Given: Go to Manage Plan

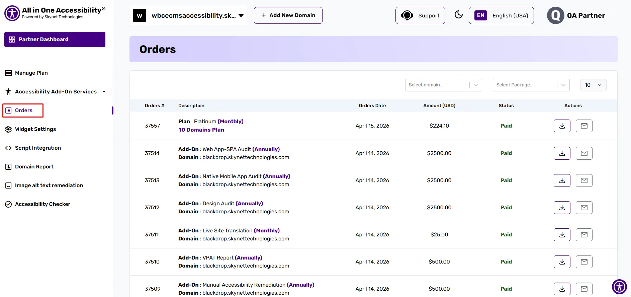Looking at the screenshot, I should pyautogui.click(x=26, y=73).
